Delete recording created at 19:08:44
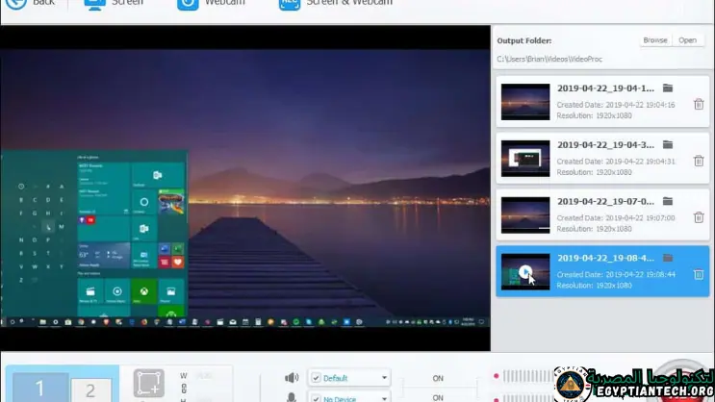The height and width of the screenshot is (402, 715). 699,274
